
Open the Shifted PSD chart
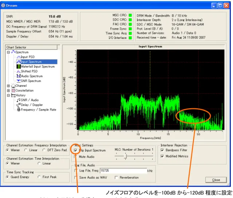pyautogui.click(x=29, y=71)
